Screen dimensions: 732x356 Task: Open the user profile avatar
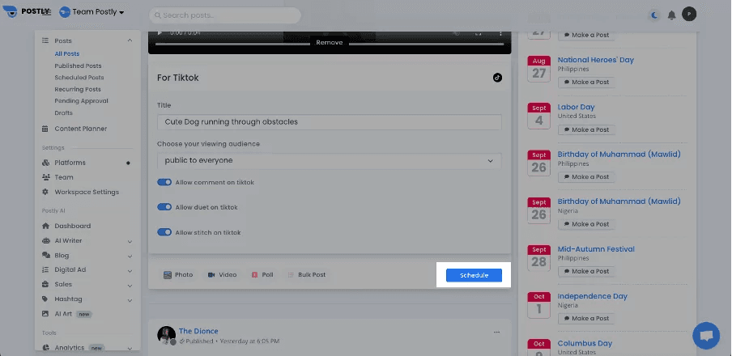(689, 15)
